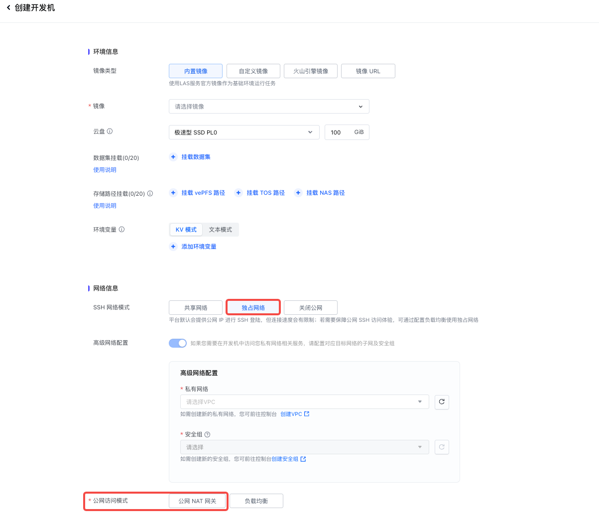Click the back arrow beside 创建开发机
Image resolution: width=599 pixels, height=529 pixels.
click(x=8, y=7)
